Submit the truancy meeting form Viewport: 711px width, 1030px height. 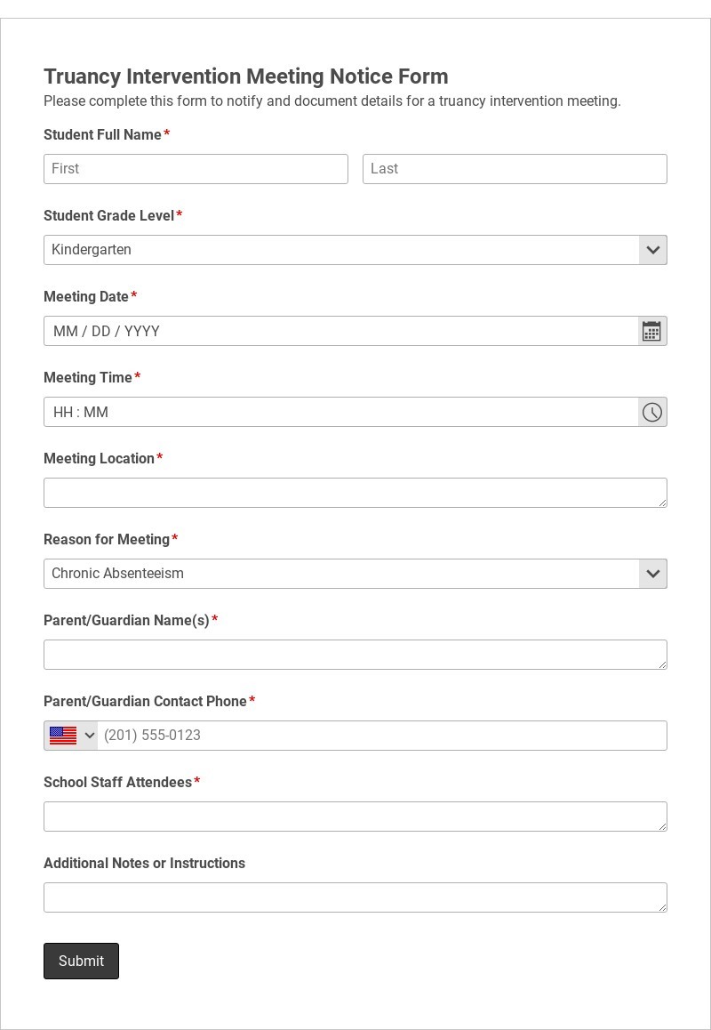[82, 961]
